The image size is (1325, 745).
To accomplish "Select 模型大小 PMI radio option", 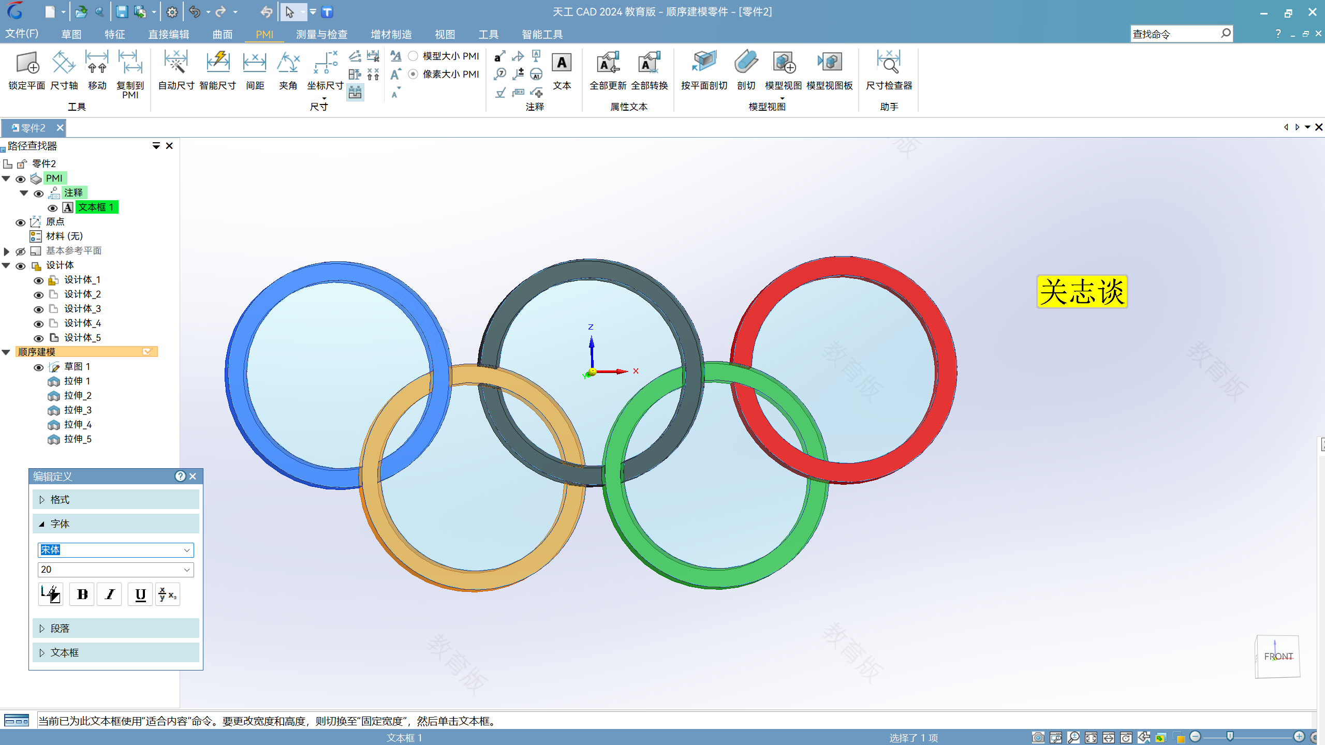I will (x=413, y=56).
